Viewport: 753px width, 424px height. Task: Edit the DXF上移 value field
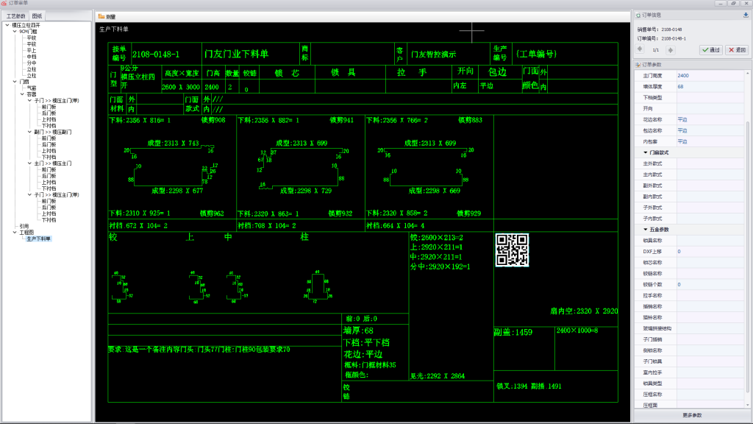click(711, 252)
